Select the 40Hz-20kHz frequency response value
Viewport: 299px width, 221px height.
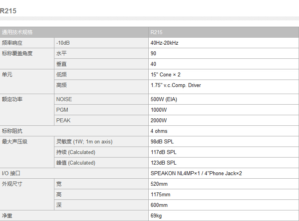click(x=164, y=43)
